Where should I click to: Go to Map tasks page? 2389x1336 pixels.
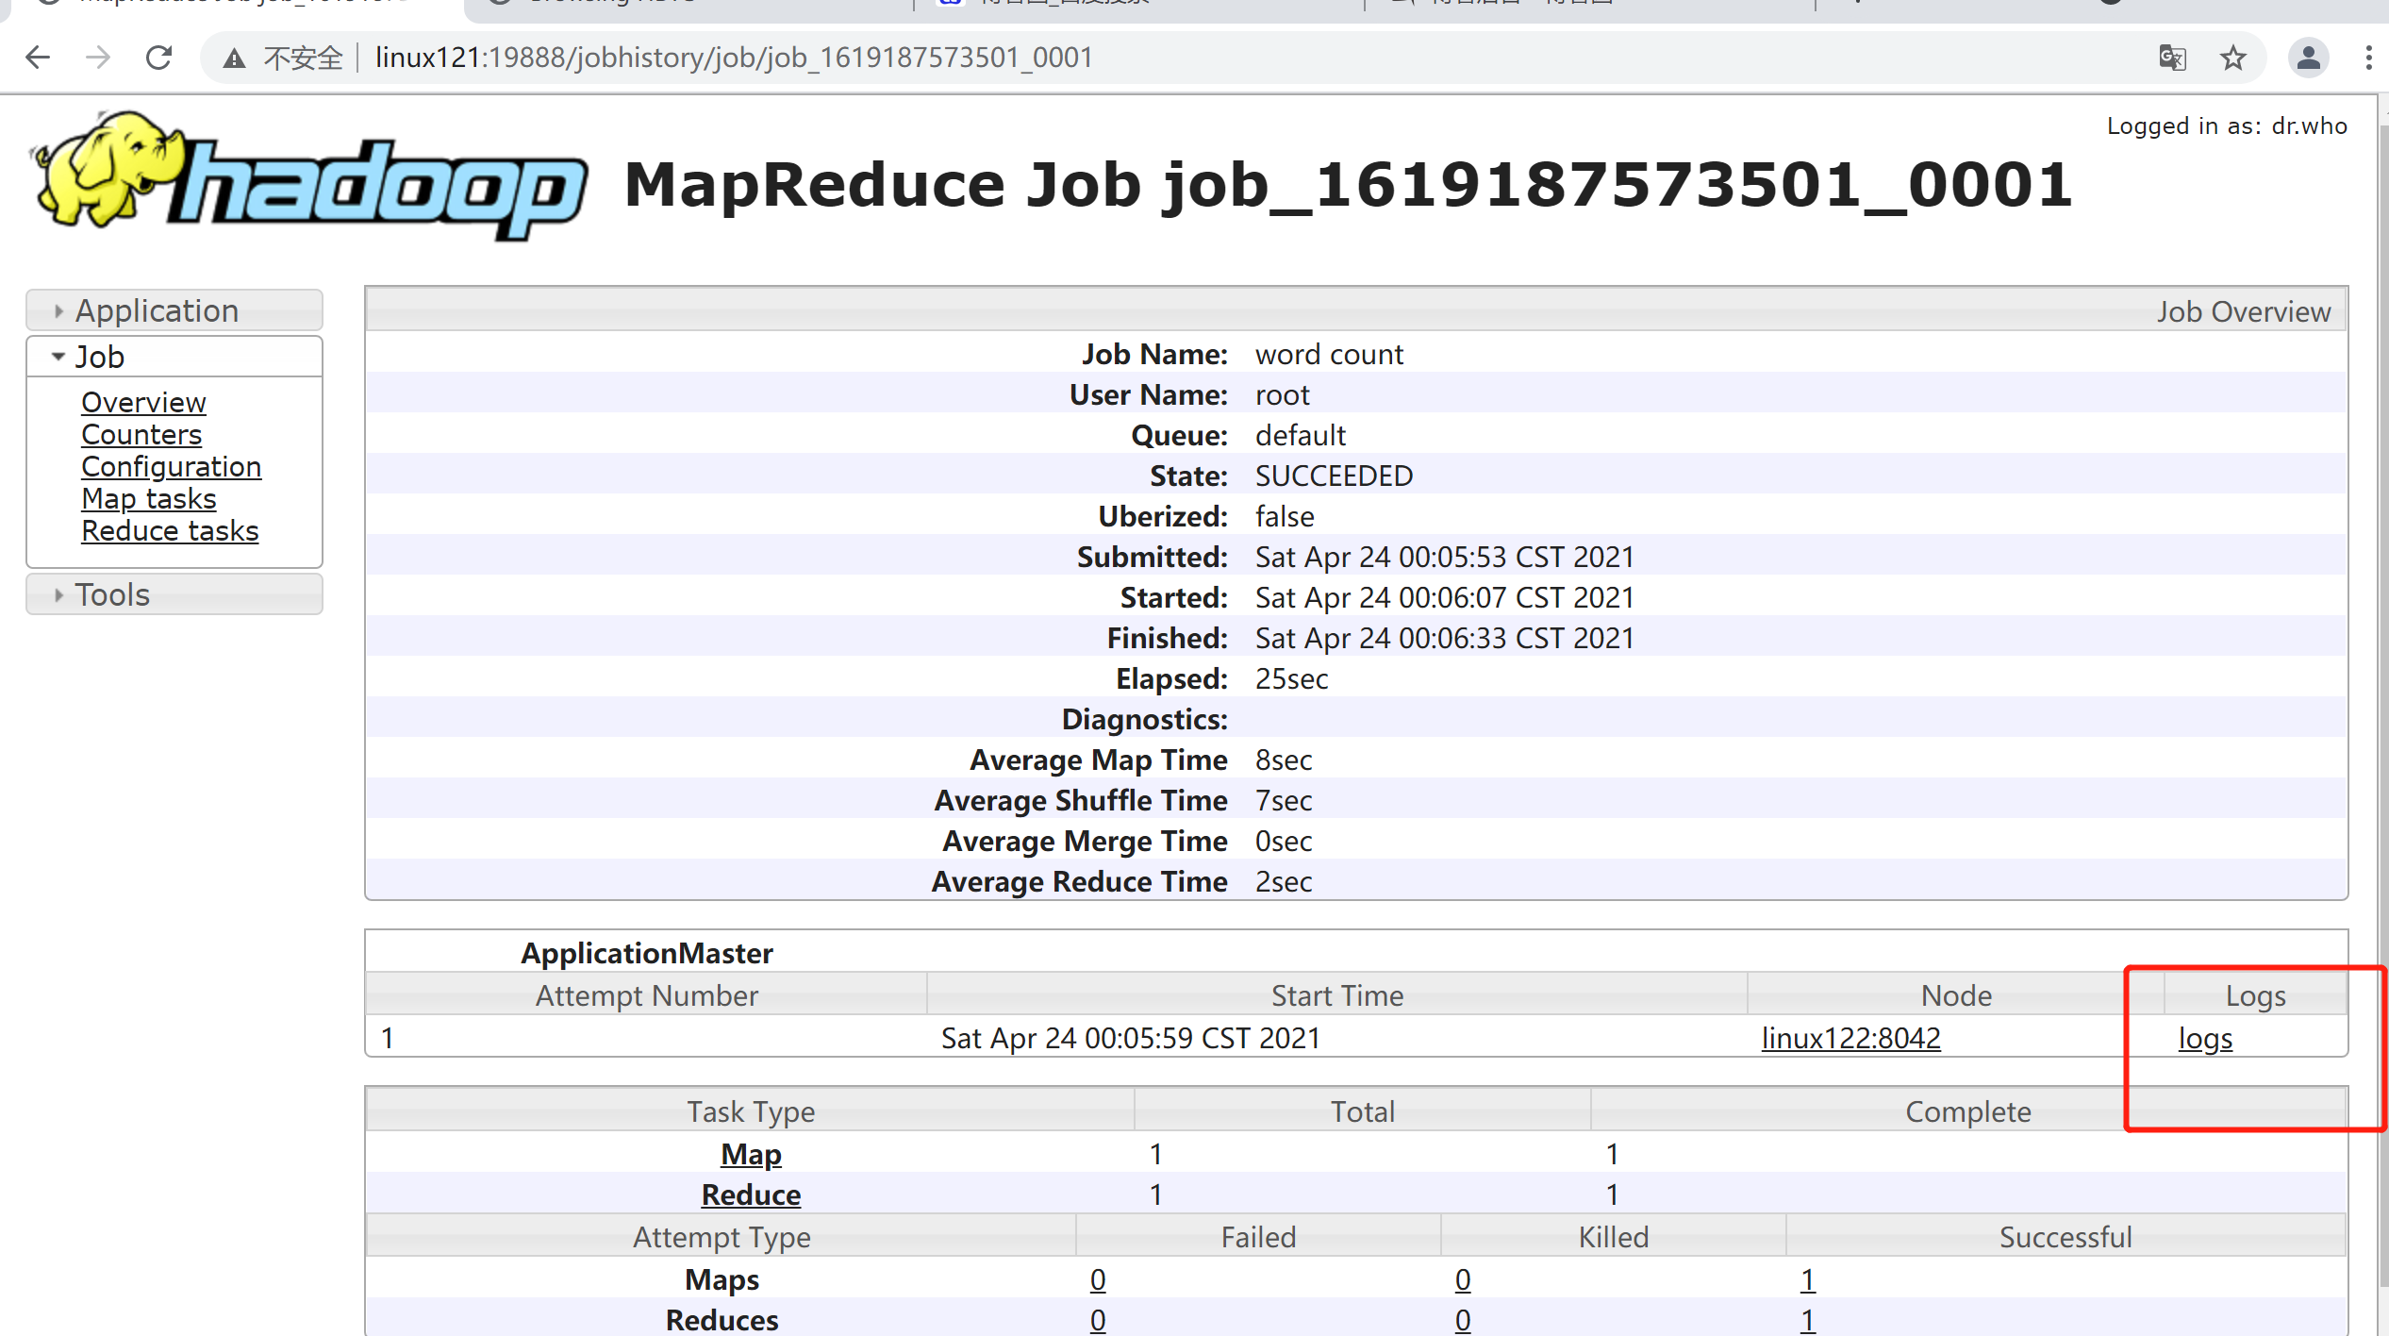[148, 498]
